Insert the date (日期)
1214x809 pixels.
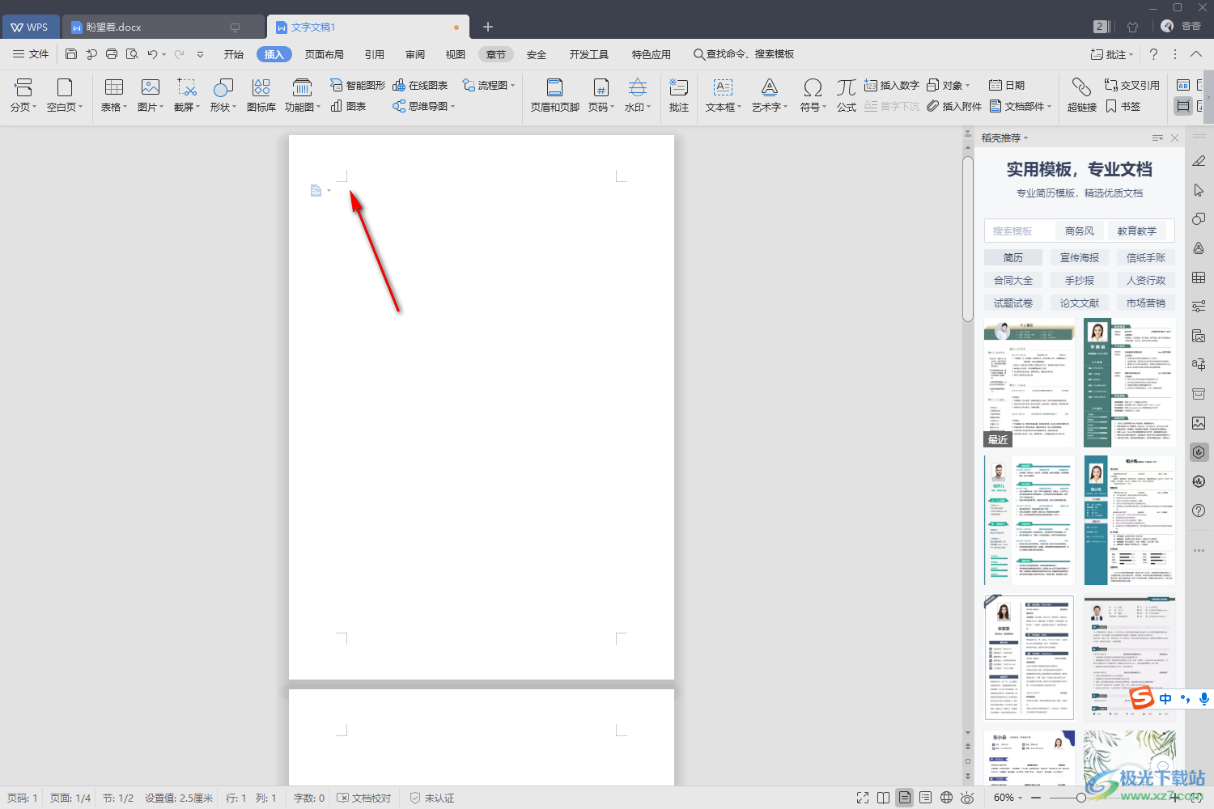tap(1007, 85)
